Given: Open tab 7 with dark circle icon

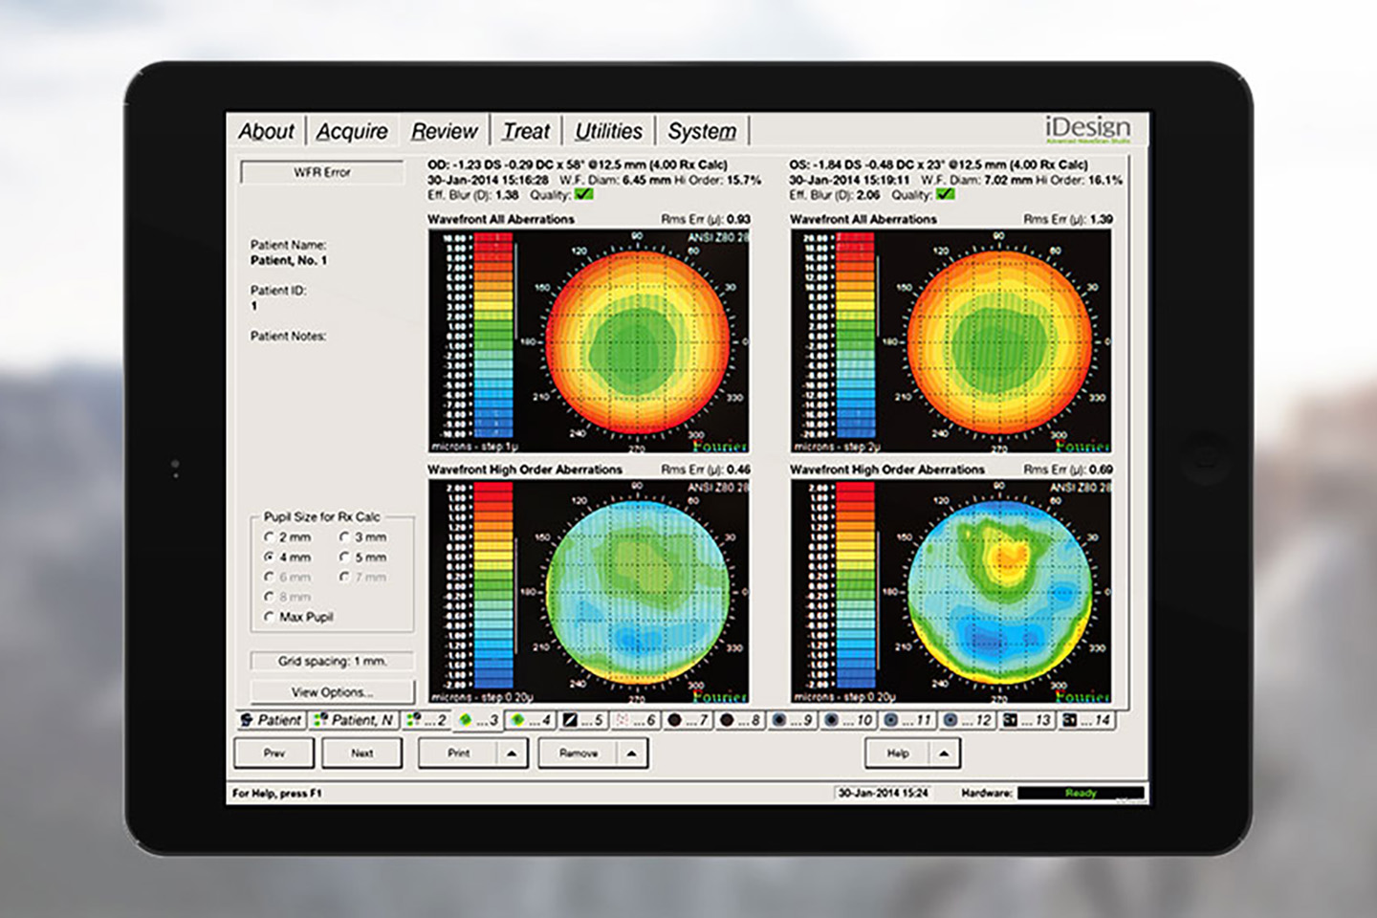Looking at the screenshot, I should 688,720.
